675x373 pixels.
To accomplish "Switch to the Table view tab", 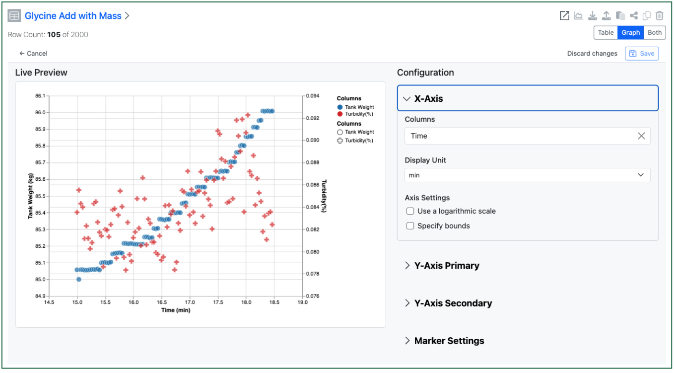I will [x=606, y=33].
